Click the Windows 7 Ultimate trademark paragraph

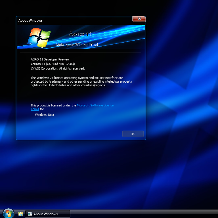pos(81,81)
